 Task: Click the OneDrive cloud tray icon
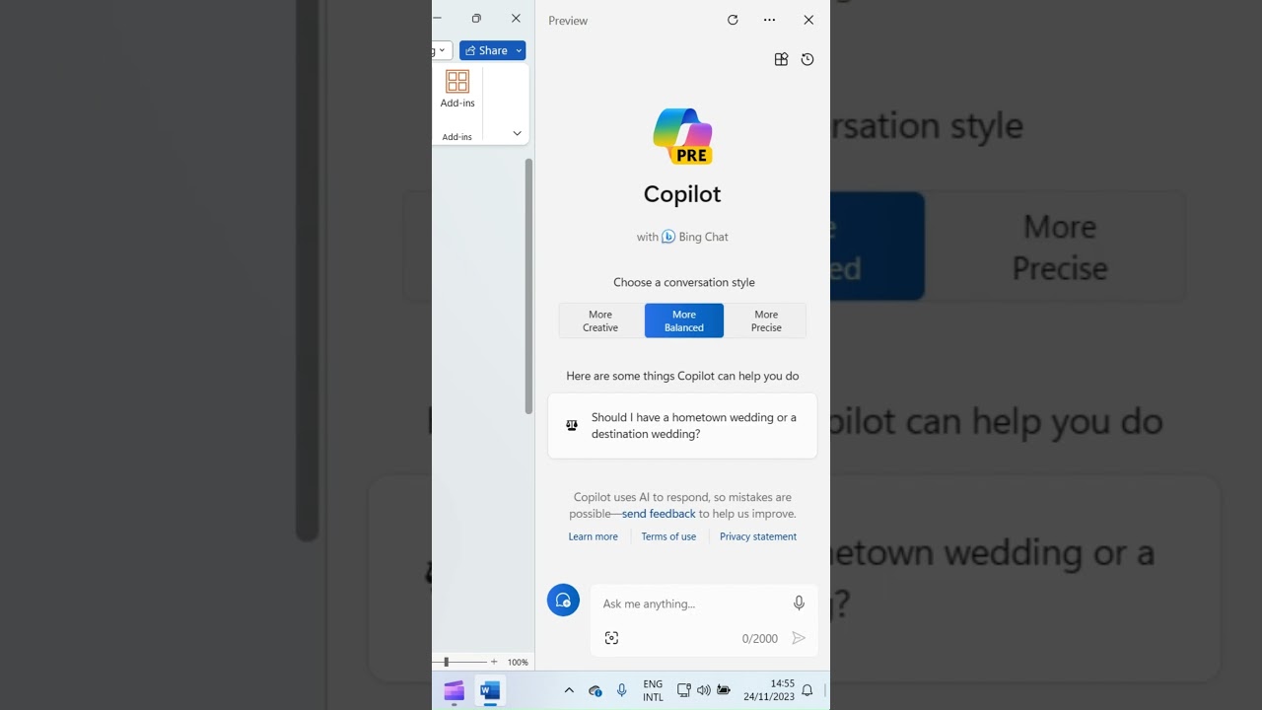[x=596, y=690]
